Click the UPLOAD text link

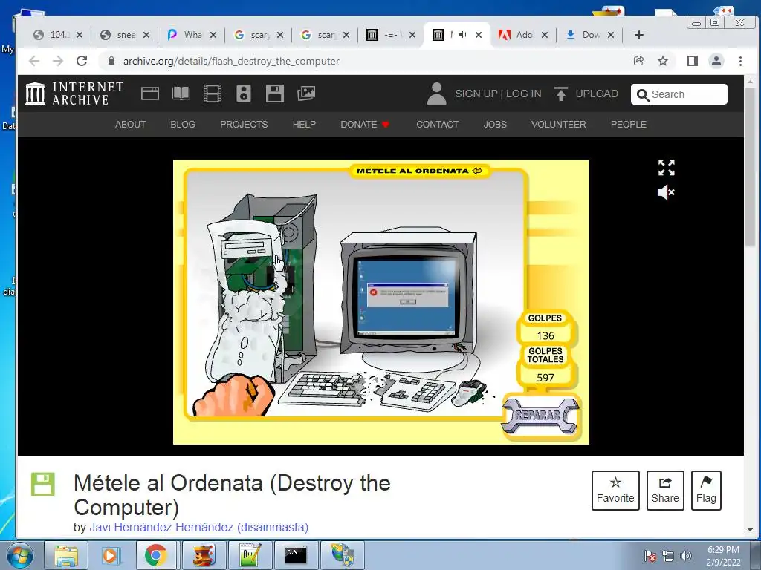[x=597, y=94]
